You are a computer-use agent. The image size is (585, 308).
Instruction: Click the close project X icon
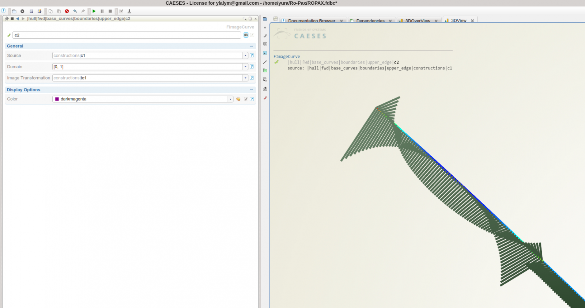point(22,11)
